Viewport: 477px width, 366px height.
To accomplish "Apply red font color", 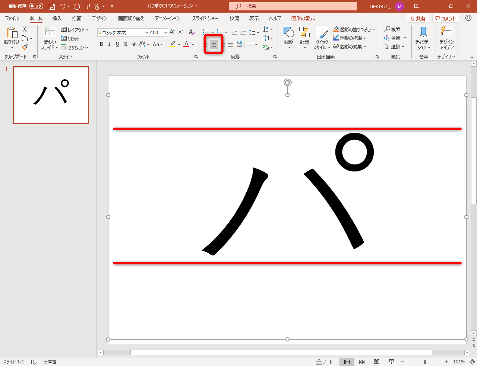I will 186,44.
